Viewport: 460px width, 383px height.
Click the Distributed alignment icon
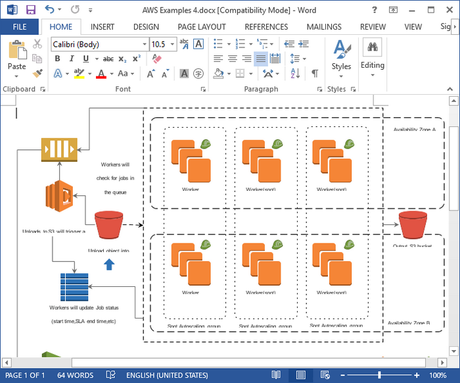(275, 59)
